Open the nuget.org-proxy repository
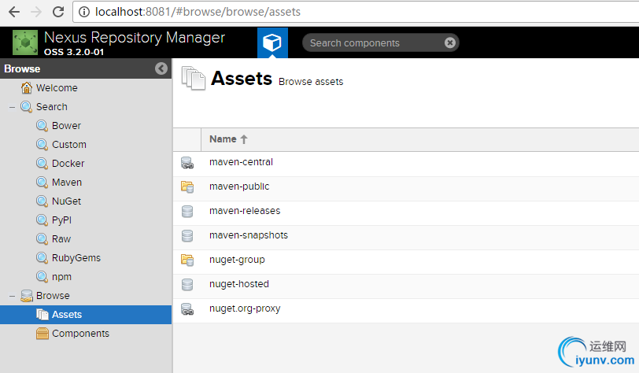Image resolution: width=639 pixels, height=373 pixels. click(245, 308)
